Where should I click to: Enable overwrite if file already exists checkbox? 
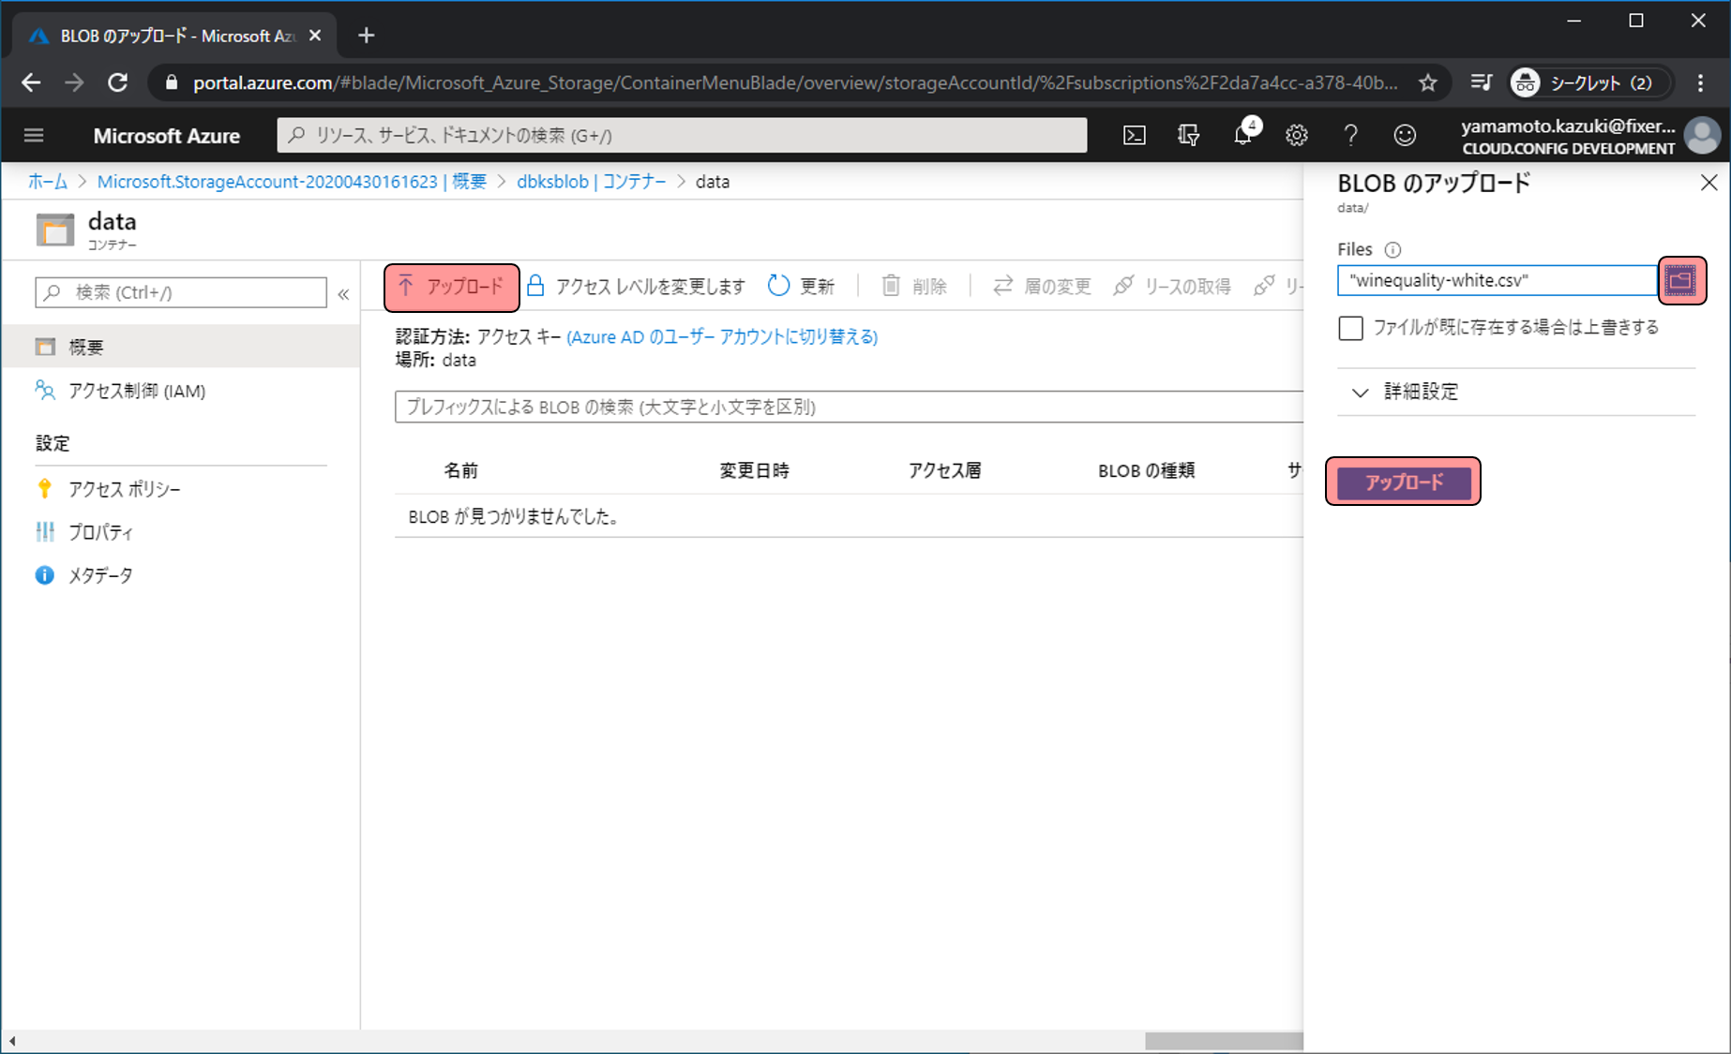point(1350,328)
